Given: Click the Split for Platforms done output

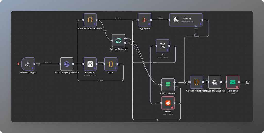Looking at the screenshot, I should coord(125,39).
